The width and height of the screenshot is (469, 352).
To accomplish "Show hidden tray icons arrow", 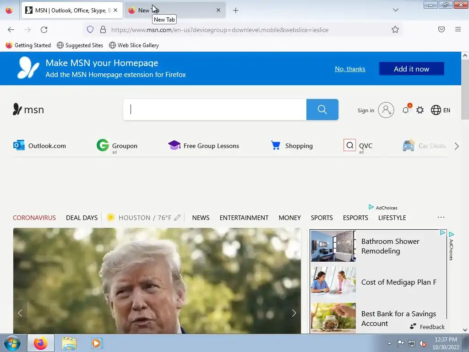I will (389, 343).
